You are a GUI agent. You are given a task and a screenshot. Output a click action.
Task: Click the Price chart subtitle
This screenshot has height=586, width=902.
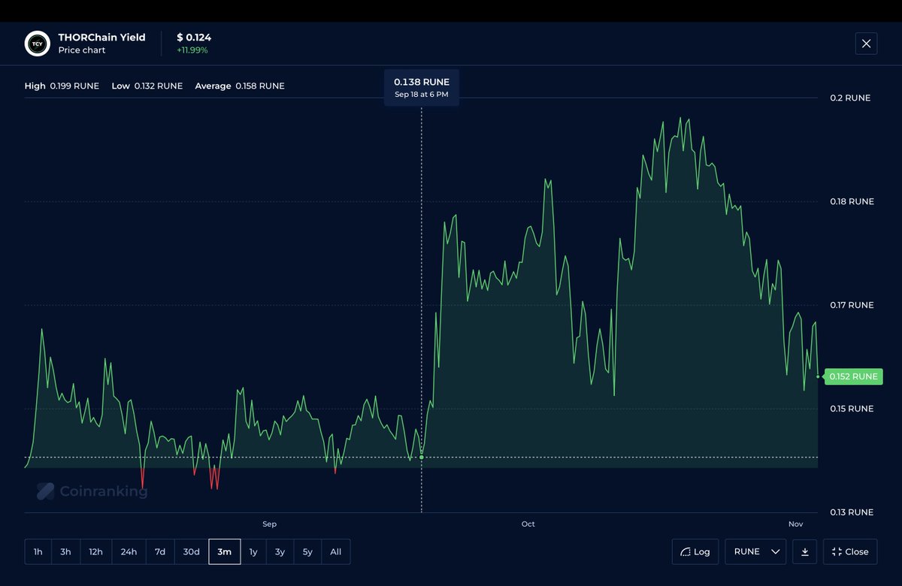(82, 50)
